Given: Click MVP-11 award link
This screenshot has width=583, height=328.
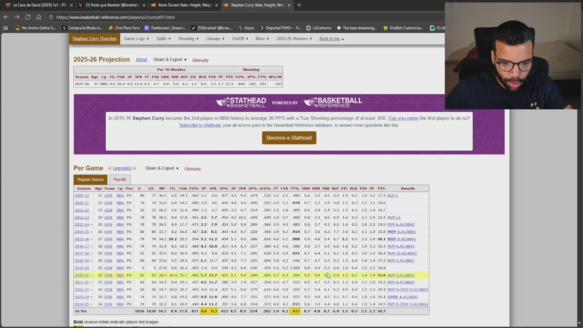Looking at the screenshot, I should 394,217.
